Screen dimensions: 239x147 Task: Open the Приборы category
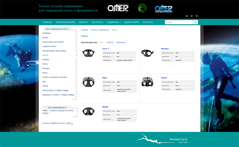click(47, 33)
